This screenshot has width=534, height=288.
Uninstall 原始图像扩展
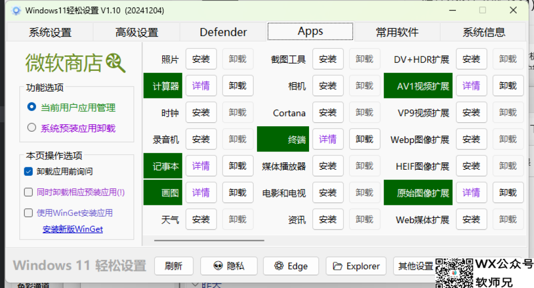(x=508, y=192)
